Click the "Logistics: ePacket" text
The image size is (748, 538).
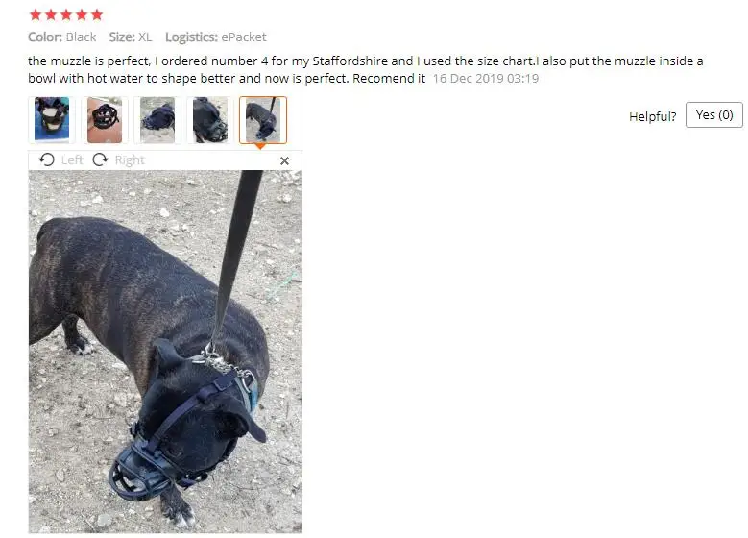pos(216,37)
